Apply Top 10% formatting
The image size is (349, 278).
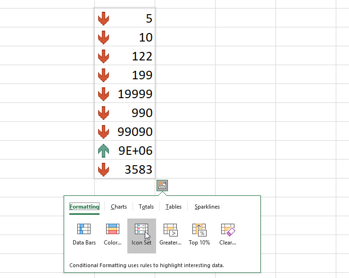[199, 235]
